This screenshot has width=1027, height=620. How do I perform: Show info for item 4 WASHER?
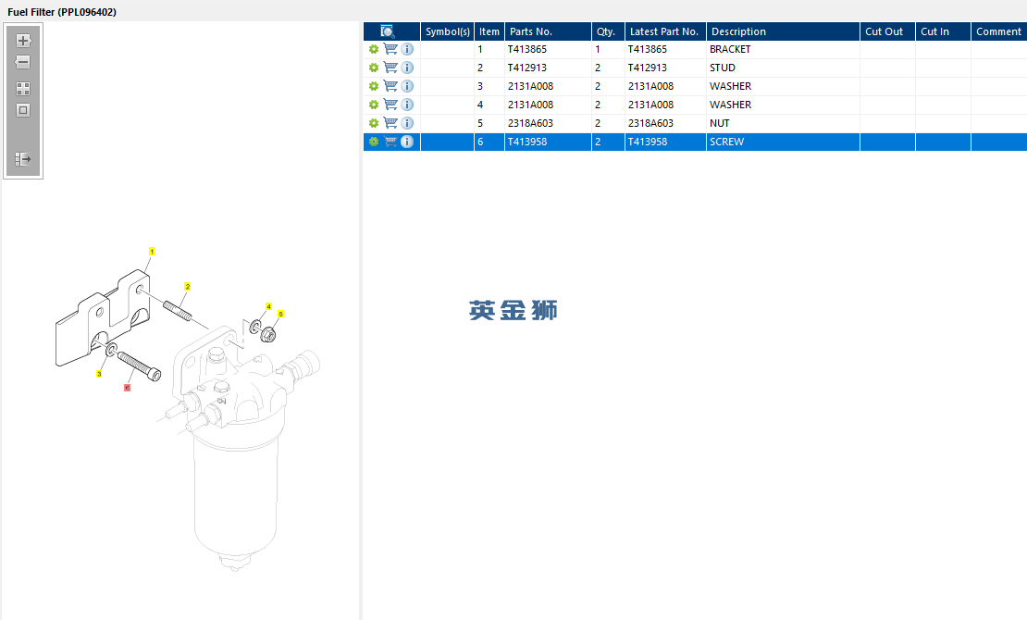click(407, 105)
